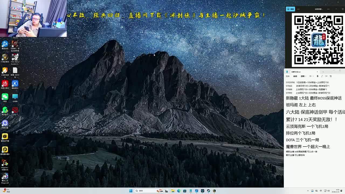
Task: Expand the list style dropdown in Notepad
Action: (311, 76)
